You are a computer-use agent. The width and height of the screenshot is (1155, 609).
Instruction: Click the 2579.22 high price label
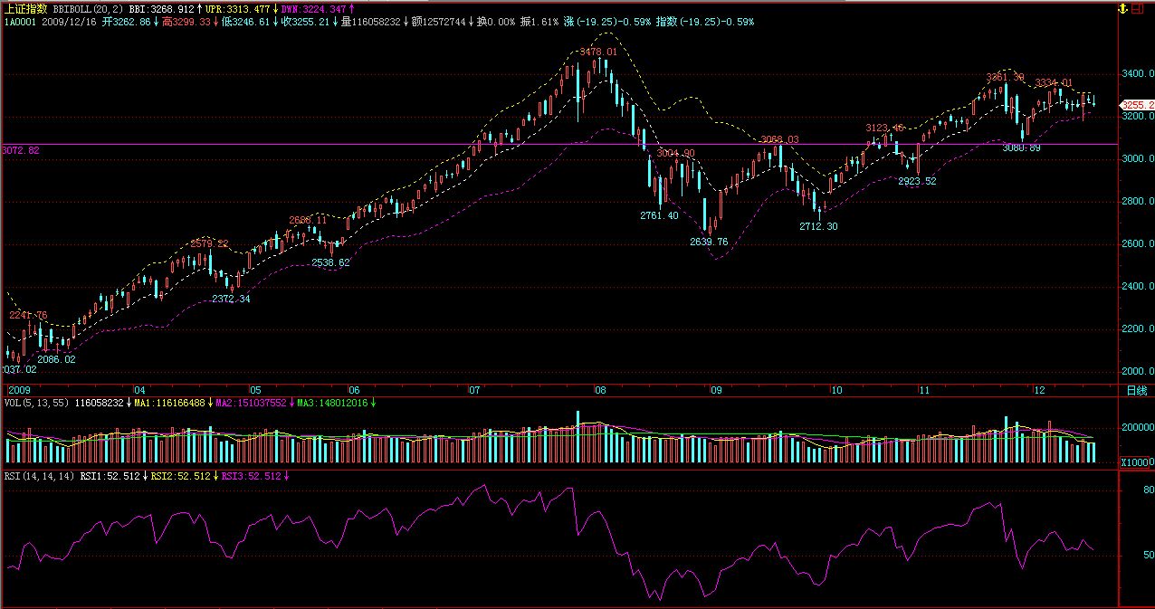tap(210, 243)
